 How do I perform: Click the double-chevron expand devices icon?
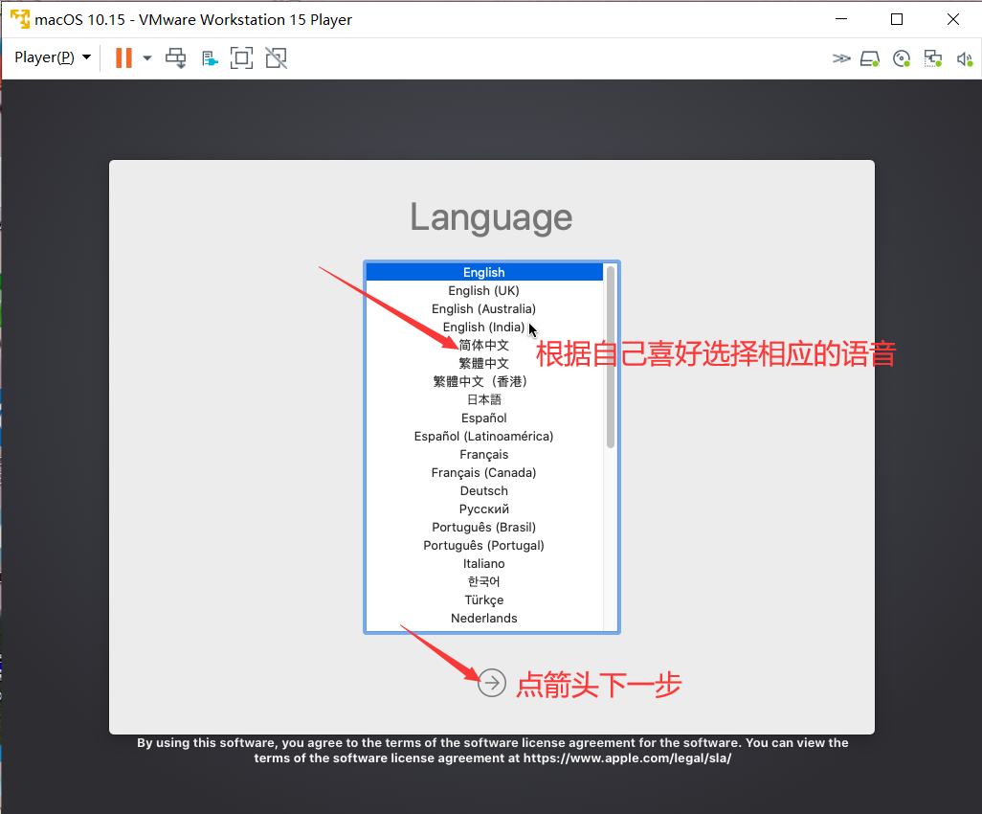[x=841, y=59]
